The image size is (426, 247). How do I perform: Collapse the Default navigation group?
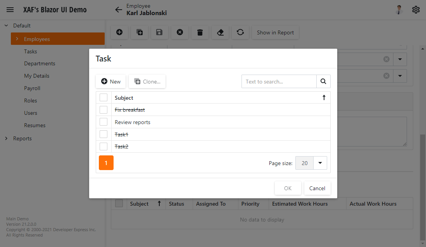click(x=6, y=26)
